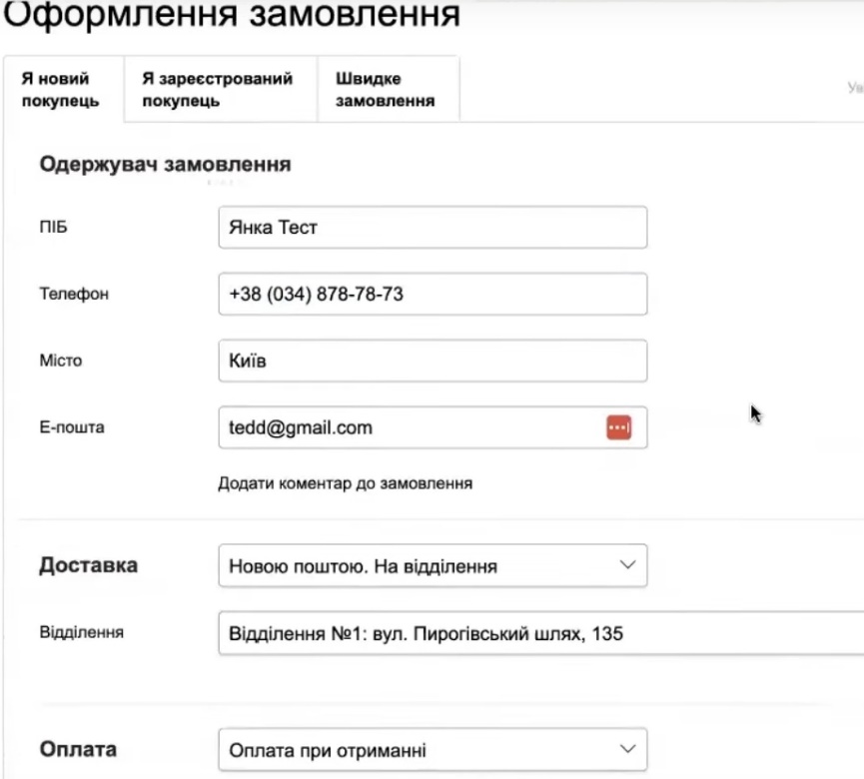
Task: Click the "Оформлення замовлення" page title
Action: coord(233,14)
